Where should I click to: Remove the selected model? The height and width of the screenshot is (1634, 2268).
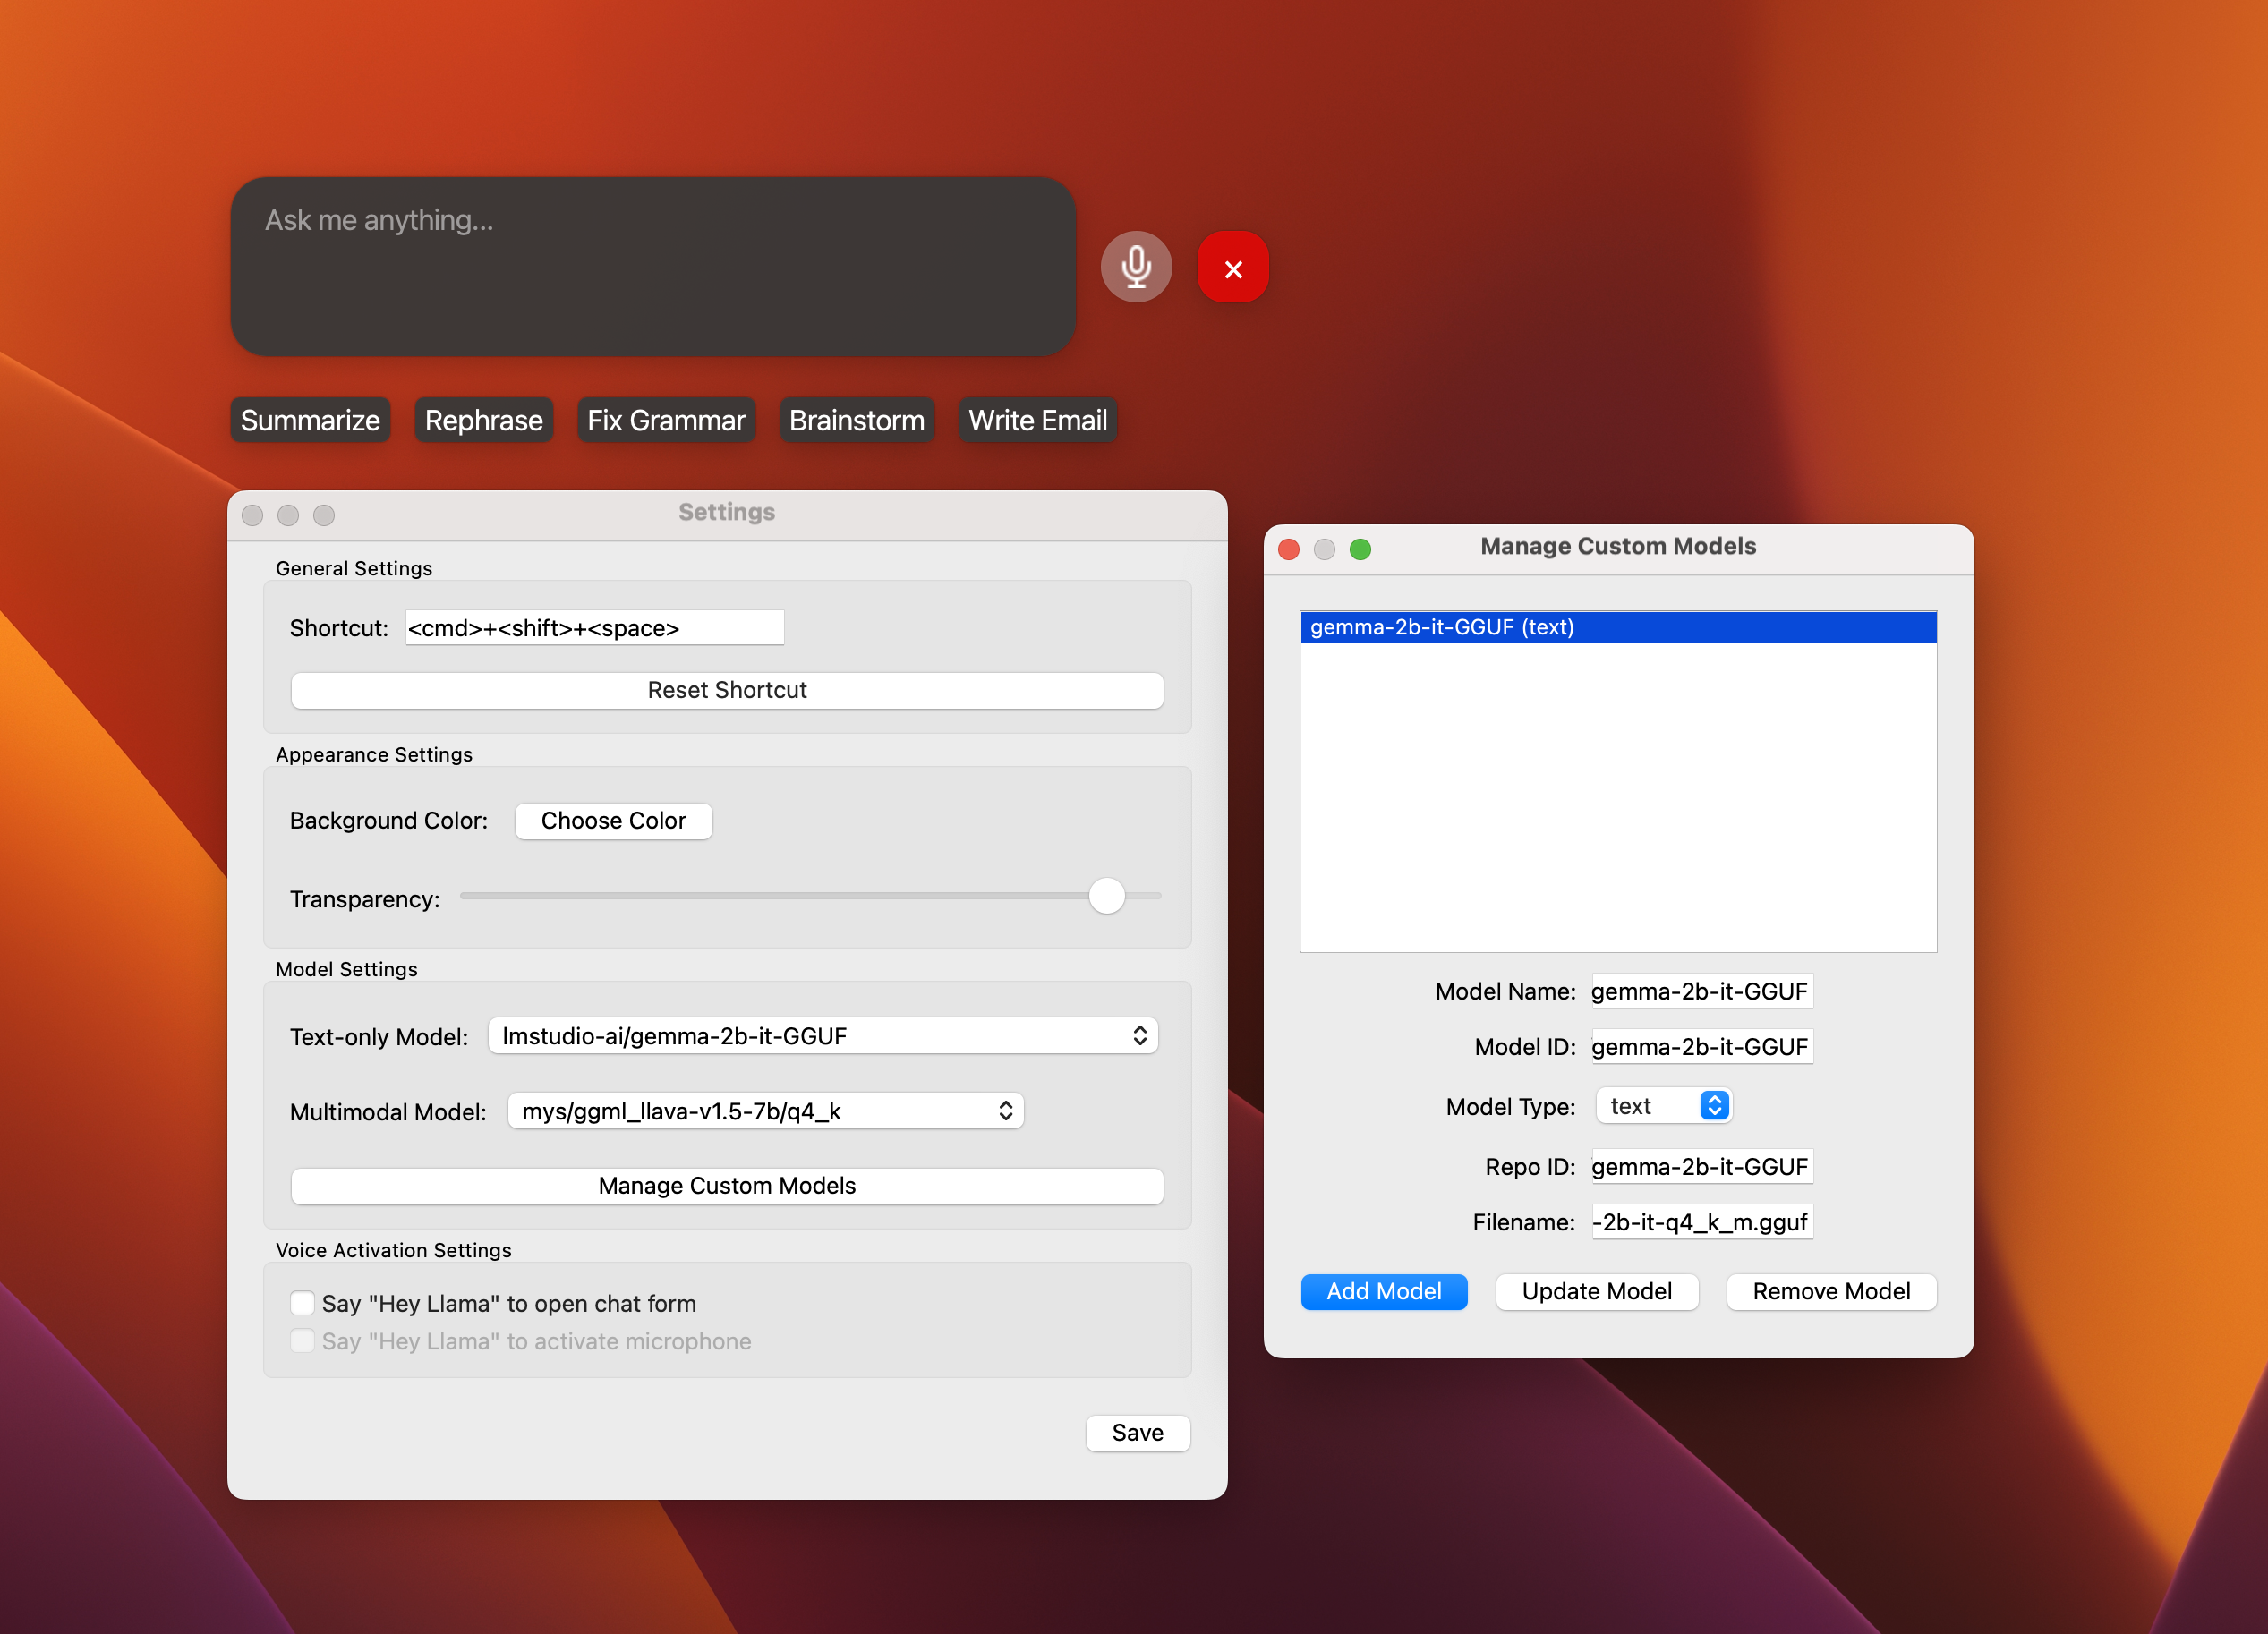coord(1831,1291)
